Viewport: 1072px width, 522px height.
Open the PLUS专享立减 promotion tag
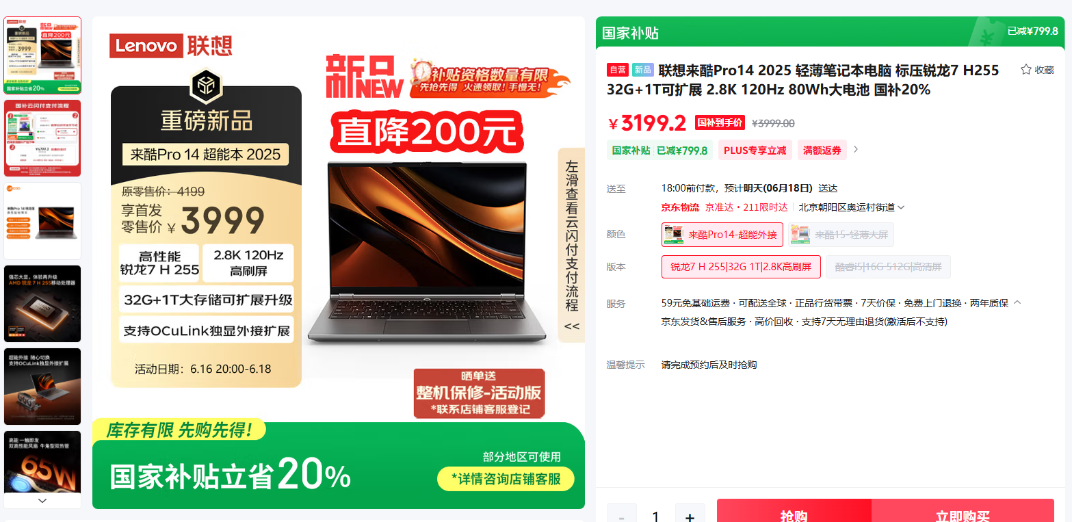coord(755,151)
